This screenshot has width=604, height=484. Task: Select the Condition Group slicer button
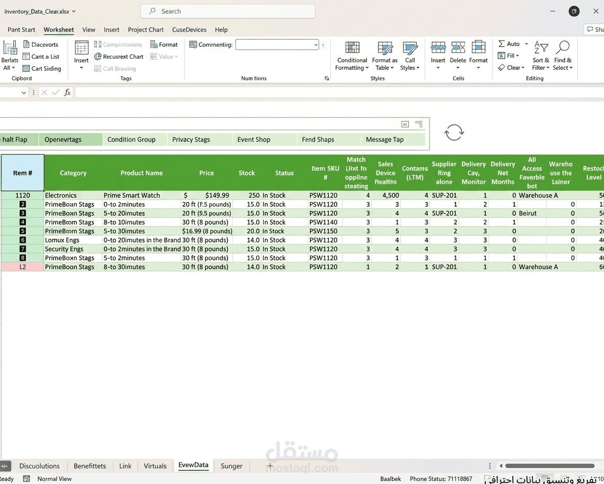(135, 139)
